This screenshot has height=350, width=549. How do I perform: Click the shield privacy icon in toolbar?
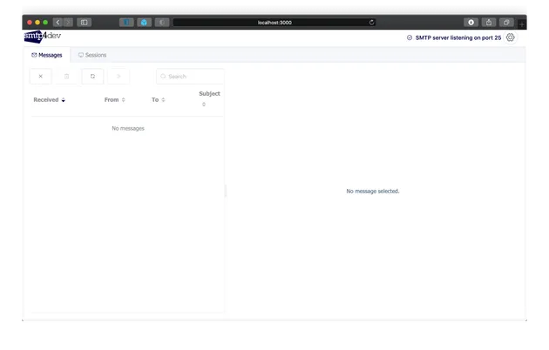point(162,23)
